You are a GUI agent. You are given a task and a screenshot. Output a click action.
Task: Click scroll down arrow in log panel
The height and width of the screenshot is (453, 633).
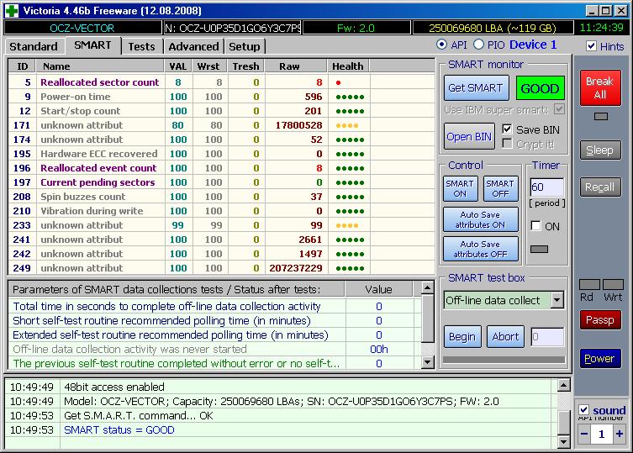pos(564,442)
